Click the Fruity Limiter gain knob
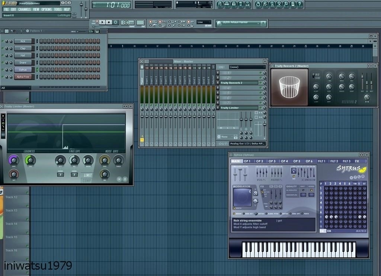381x276 pixels. 14,160
